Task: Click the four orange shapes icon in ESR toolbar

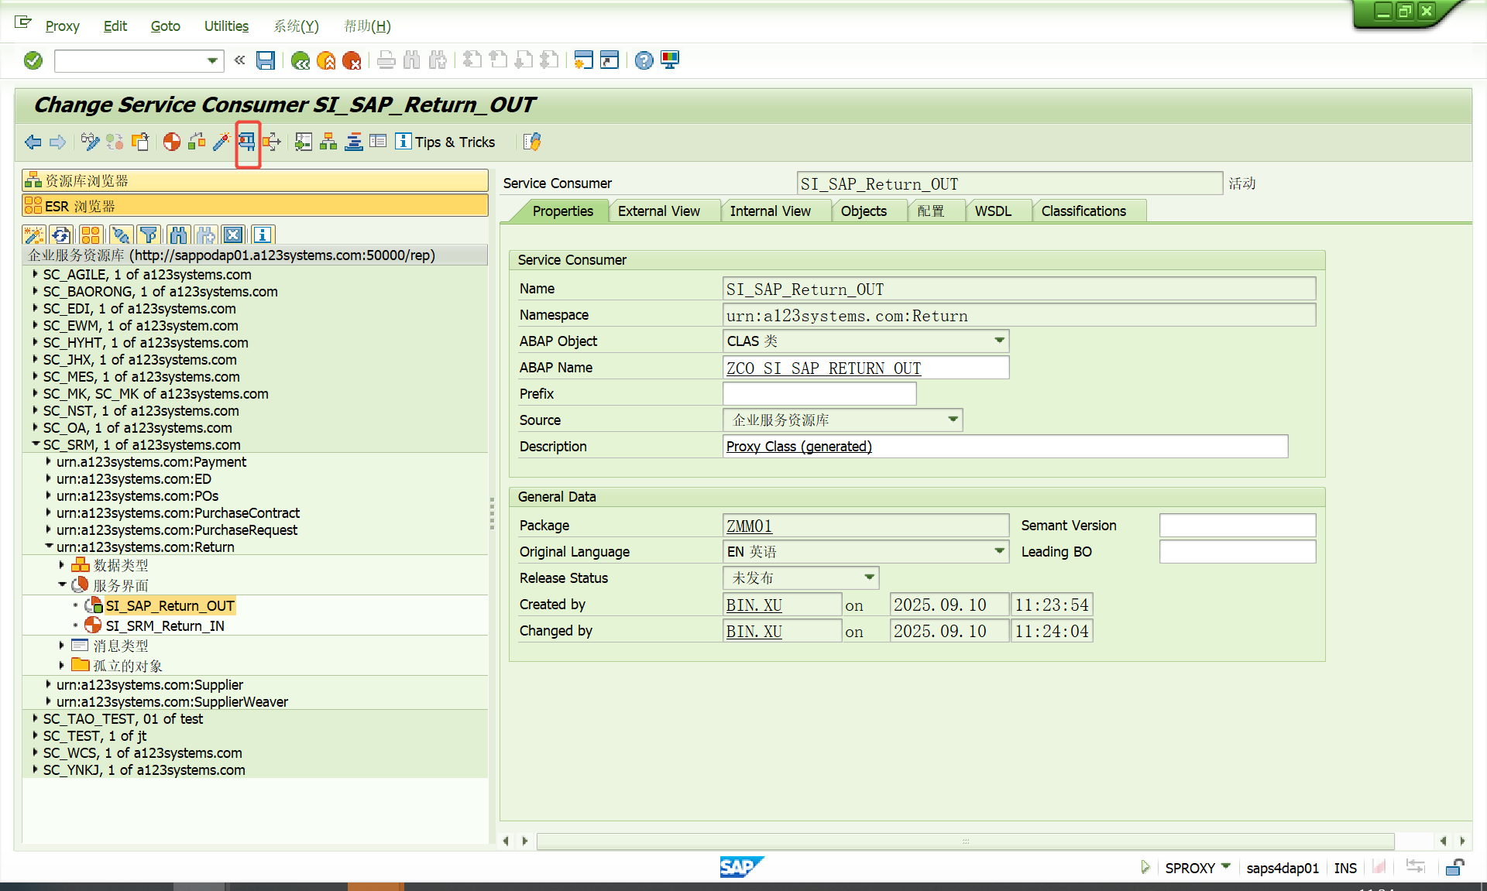Action: 91,235
